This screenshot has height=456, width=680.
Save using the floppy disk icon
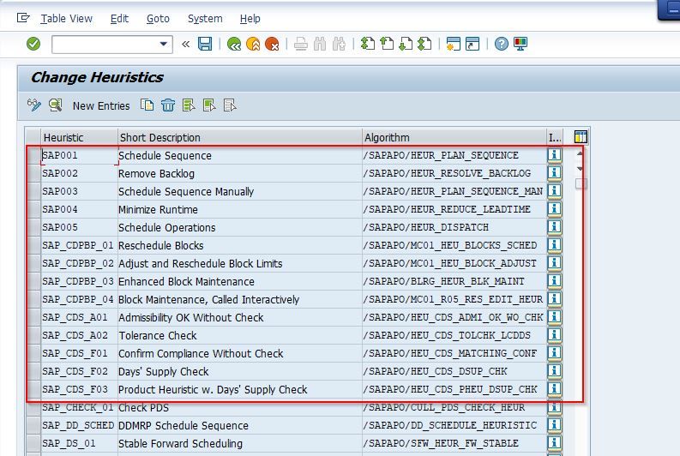coord(205,44)
